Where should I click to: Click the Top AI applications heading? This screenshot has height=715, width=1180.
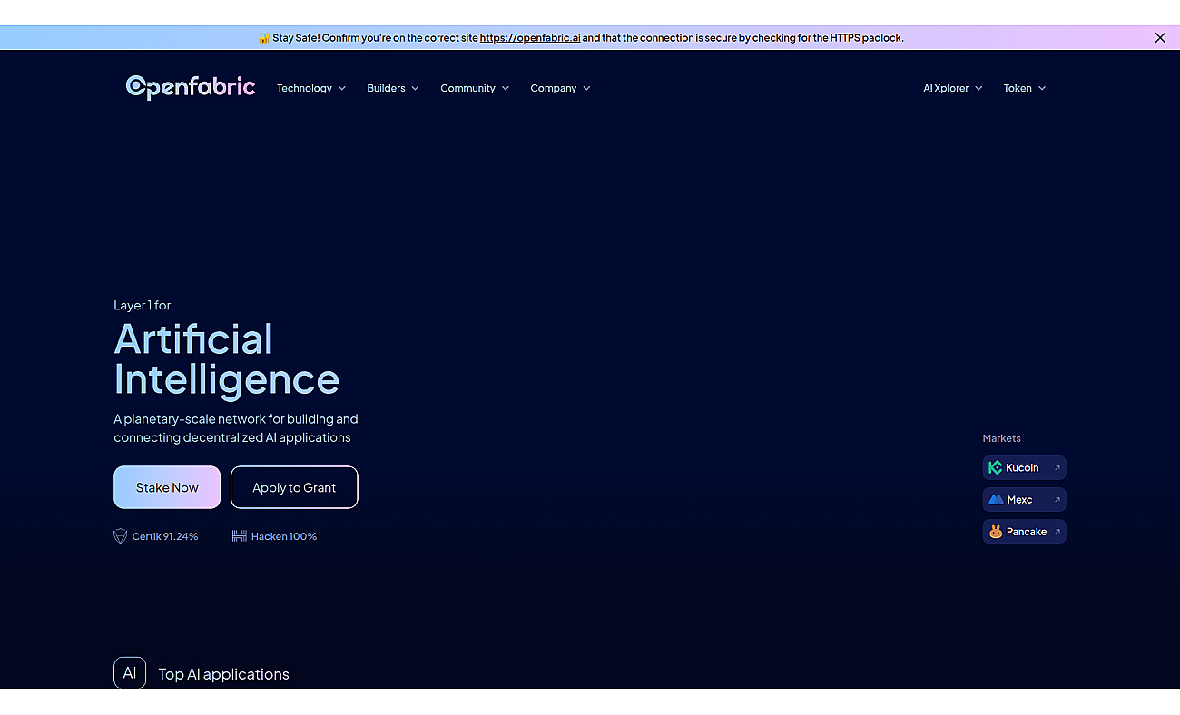[x=223, y=674]
